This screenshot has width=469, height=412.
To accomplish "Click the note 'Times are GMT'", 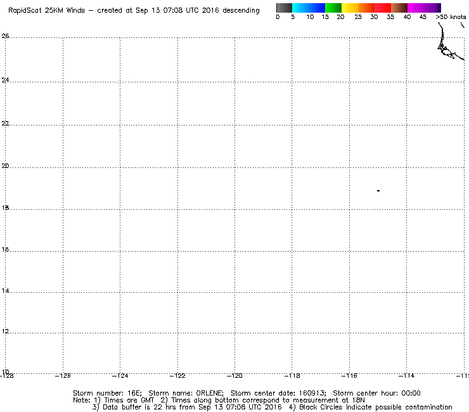I will [124, 401].
